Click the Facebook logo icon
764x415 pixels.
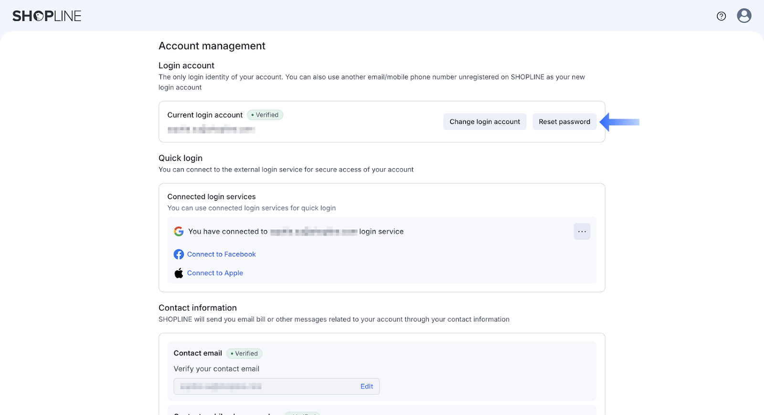pyautogui.click(x=179, y=255)
